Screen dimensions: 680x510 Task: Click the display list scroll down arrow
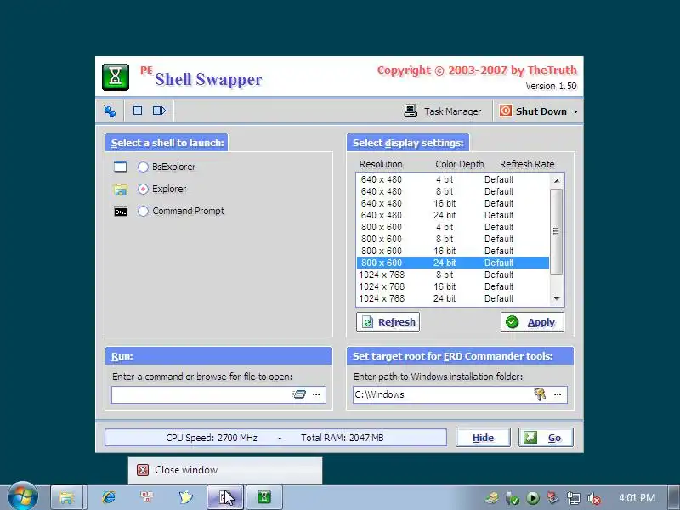coord(557,299)
